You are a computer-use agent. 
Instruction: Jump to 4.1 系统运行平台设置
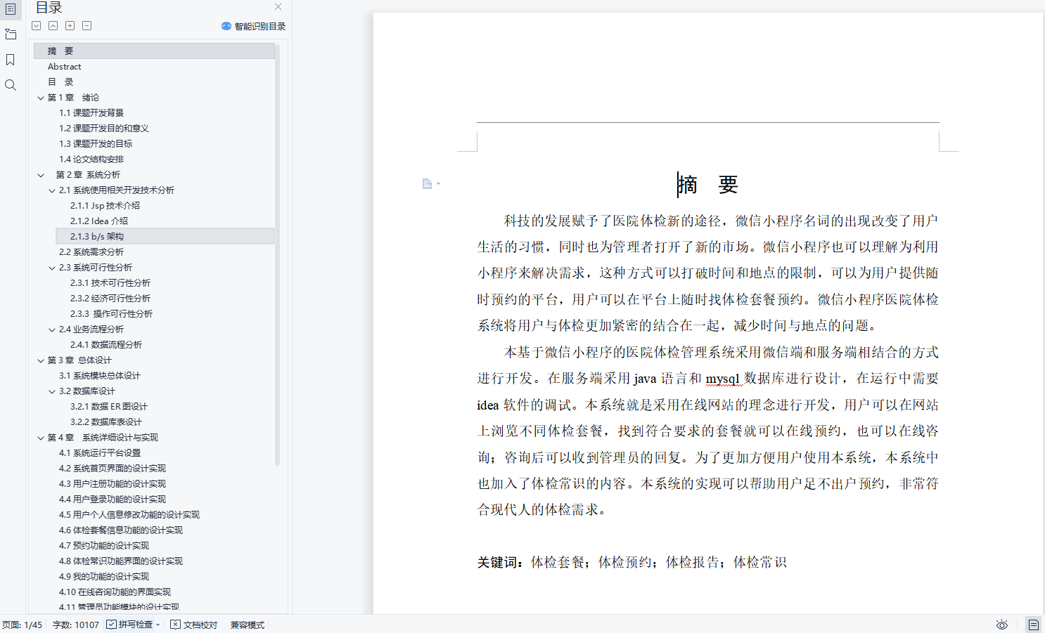click(100, 453)
